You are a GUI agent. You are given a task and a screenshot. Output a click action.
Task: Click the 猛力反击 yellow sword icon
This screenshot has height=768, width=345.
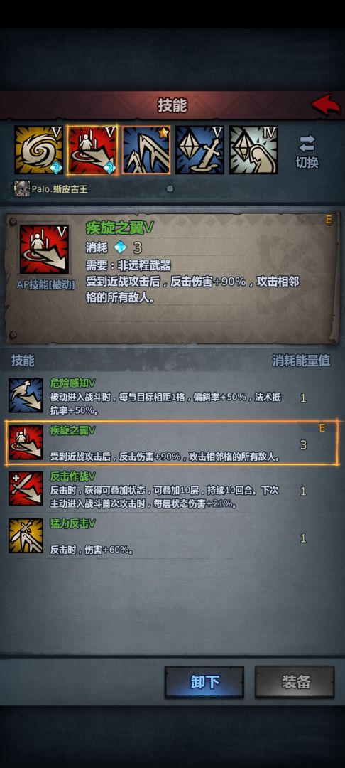click(x=26, y=536)
